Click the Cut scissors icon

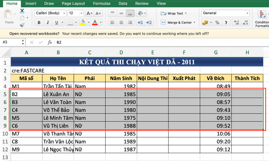coord(22,11)
